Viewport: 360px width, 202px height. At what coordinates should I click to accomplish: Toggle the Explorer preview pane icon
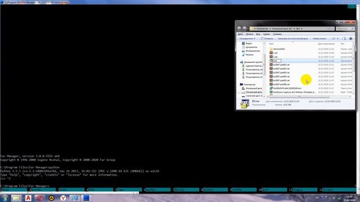[x=344, y=39]
